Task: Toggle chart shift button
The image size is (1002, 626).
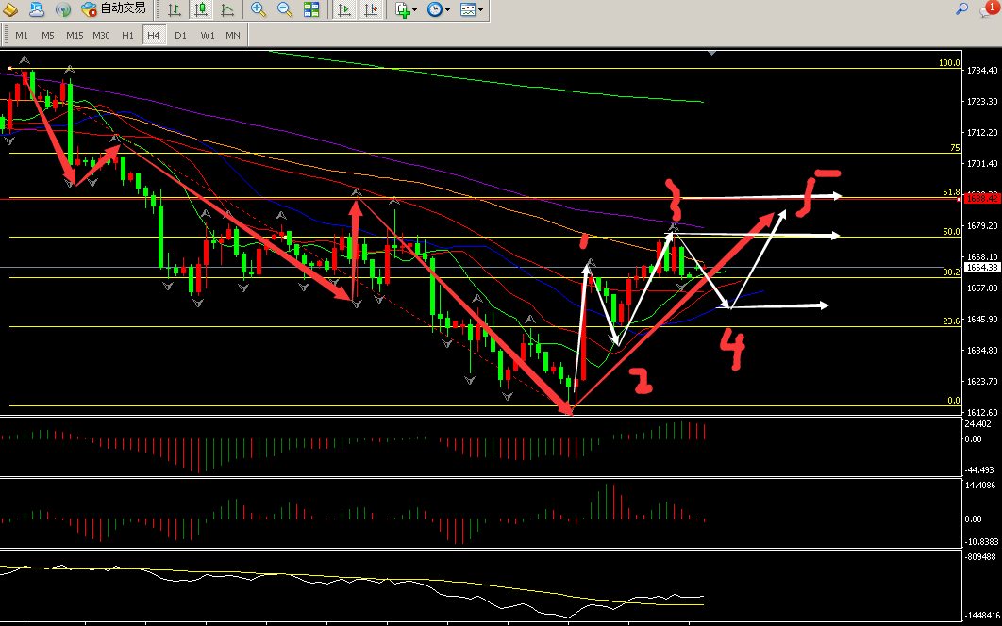Action: pyautogui.click(x=371, y=10)
